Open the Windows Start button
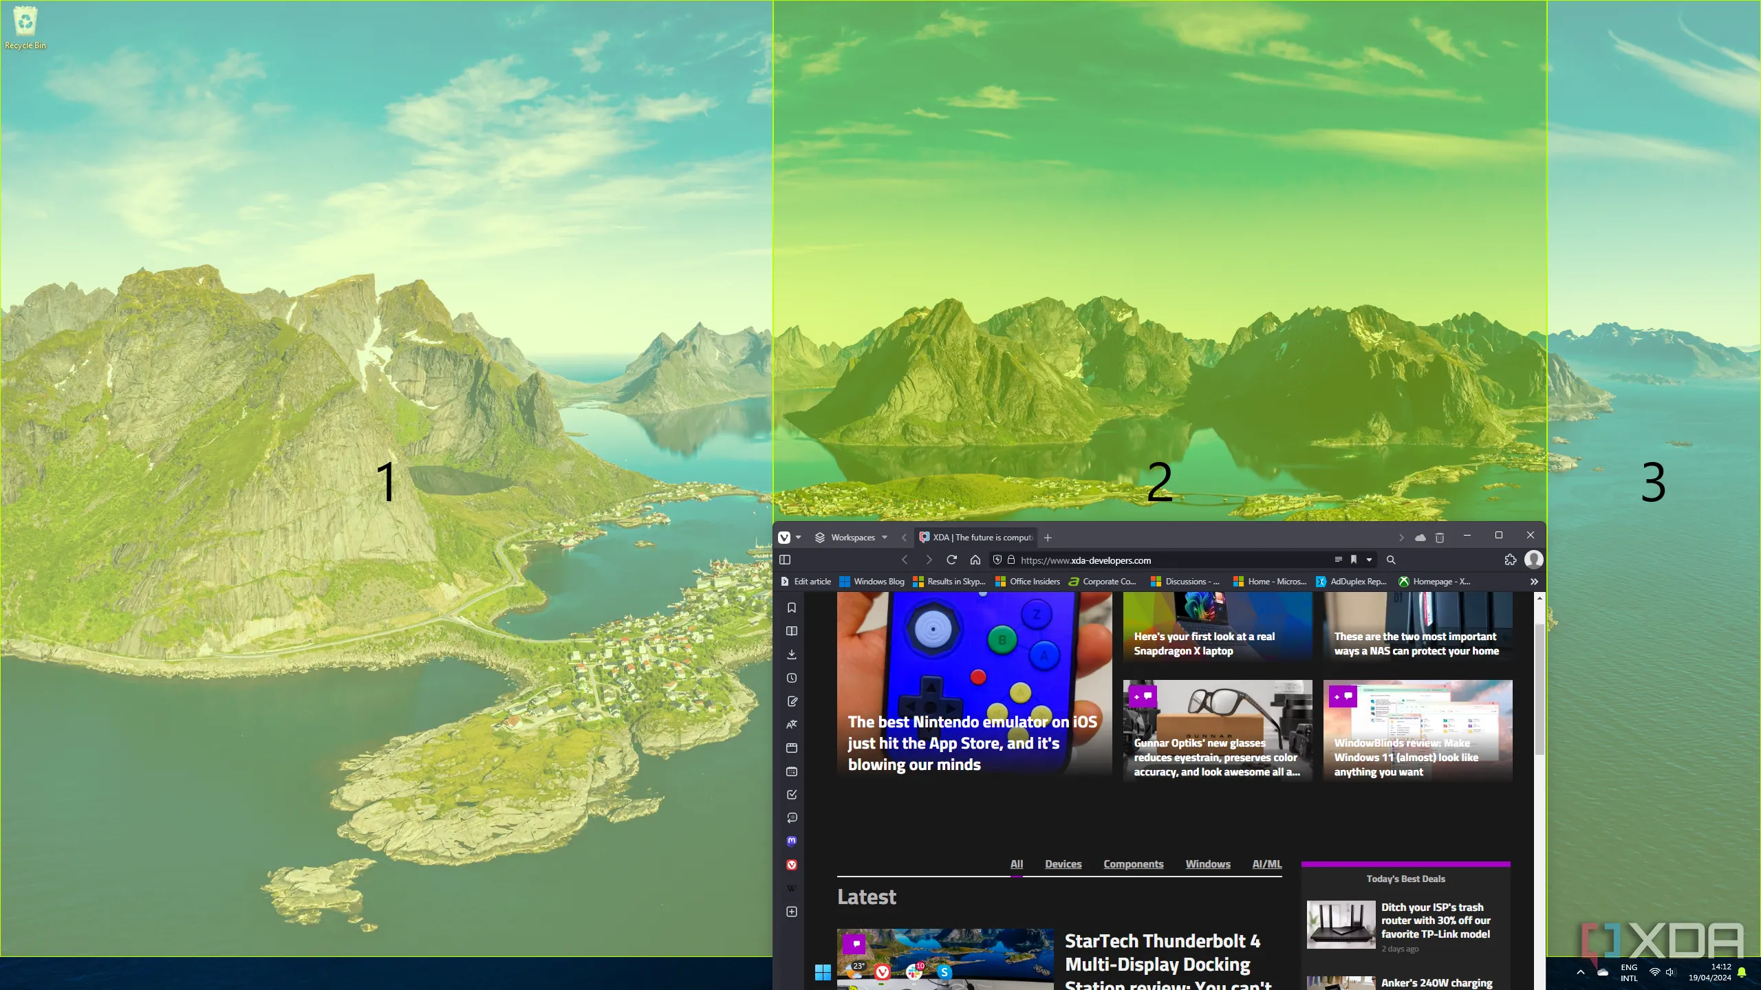This screenshot has width=1761, height=990. click(823, 972)
